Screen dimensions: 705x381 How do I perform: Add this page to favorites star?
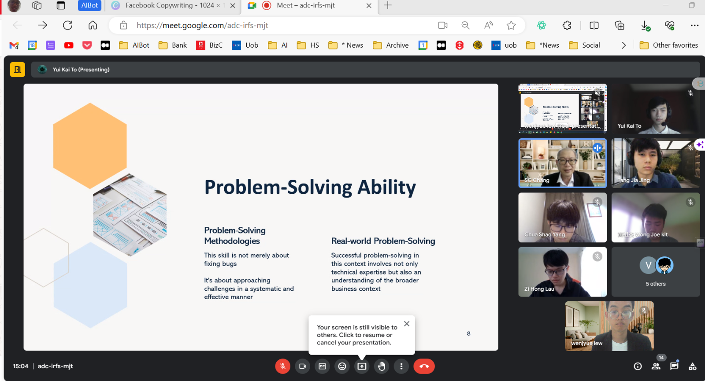pos(511,26)
